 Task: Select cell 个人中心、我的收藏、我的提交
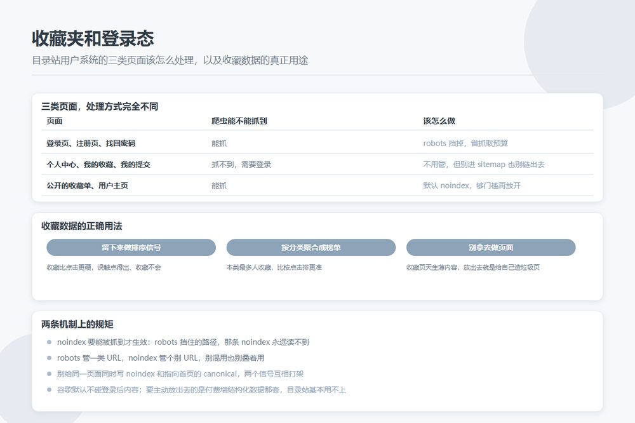click(98, 164)
